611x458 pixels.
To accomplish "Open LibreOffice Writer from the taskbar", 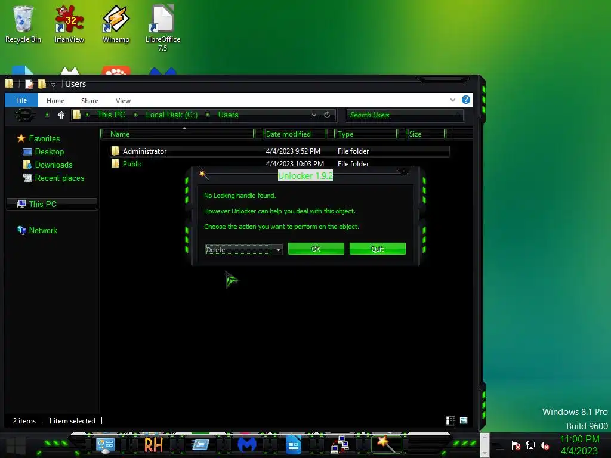I will pos(293,445).
